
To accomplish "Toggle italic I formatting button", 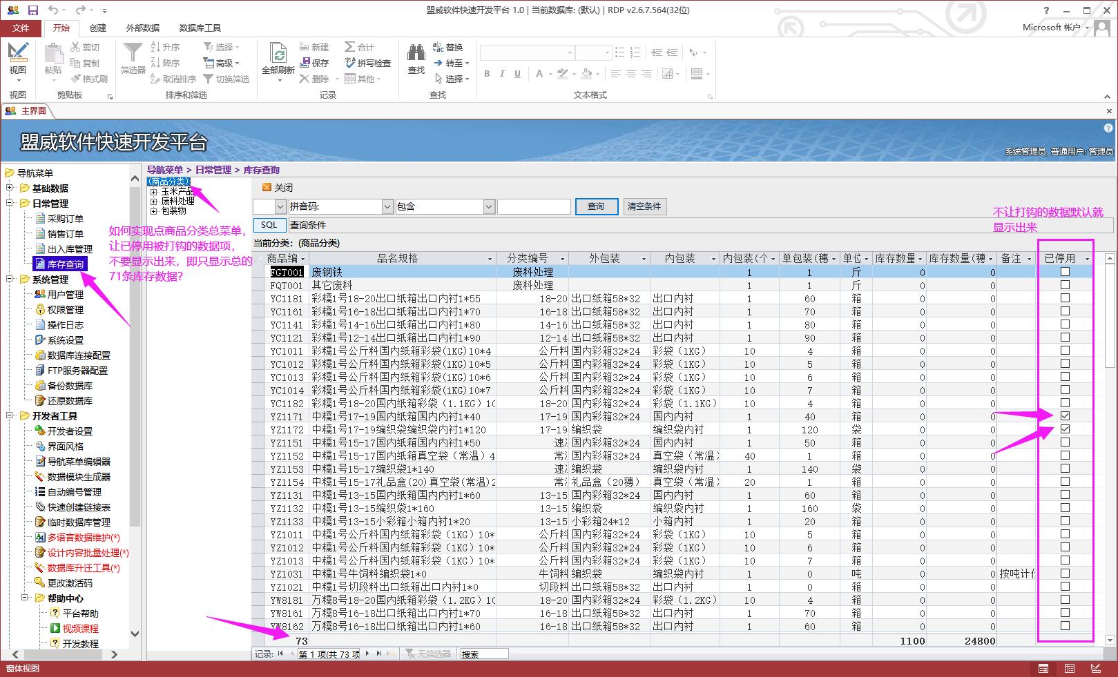I will 502,74.
